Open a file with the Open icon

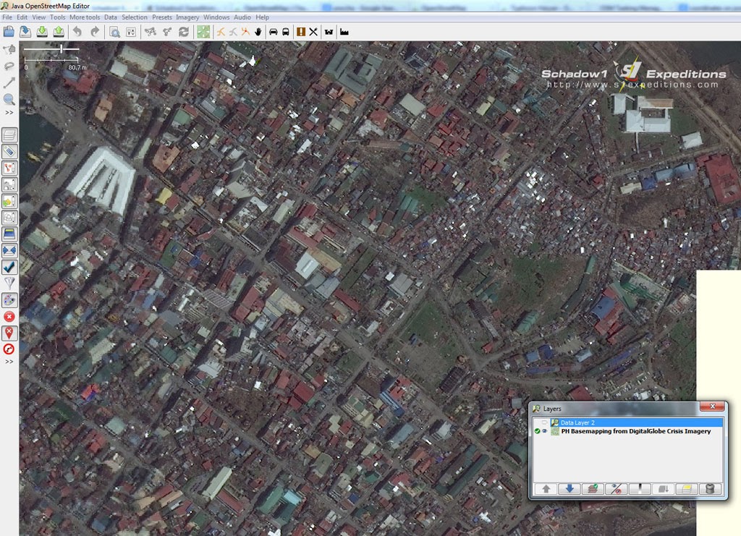point(25,31)
